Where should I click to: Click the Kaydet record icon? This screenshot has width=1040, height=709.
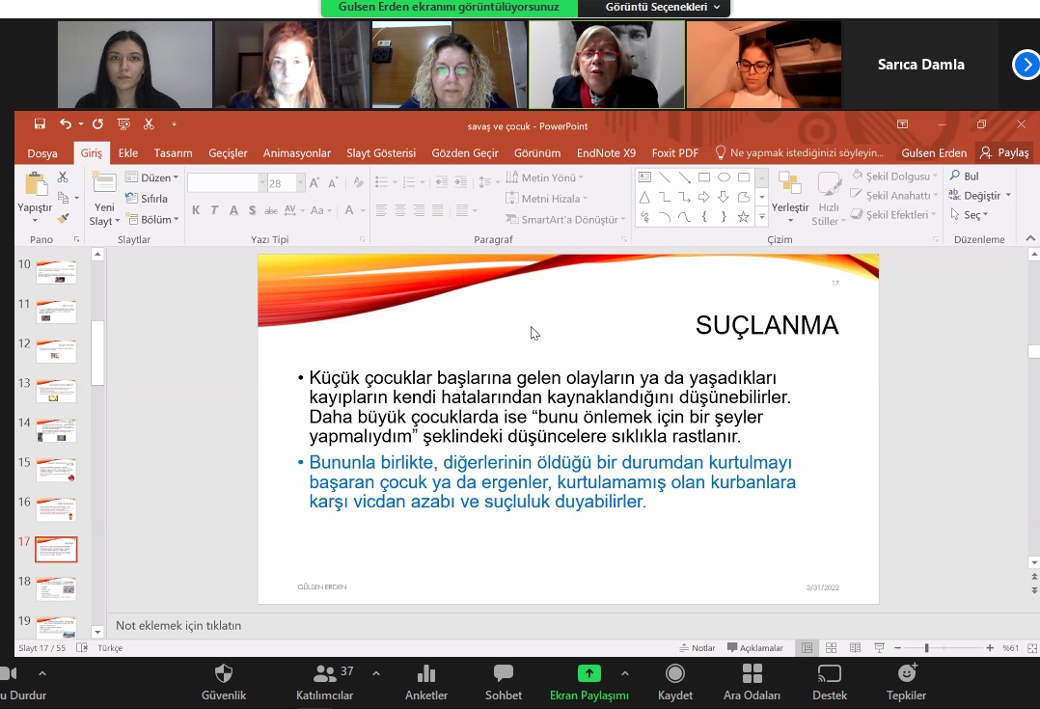tap(674, 673)
